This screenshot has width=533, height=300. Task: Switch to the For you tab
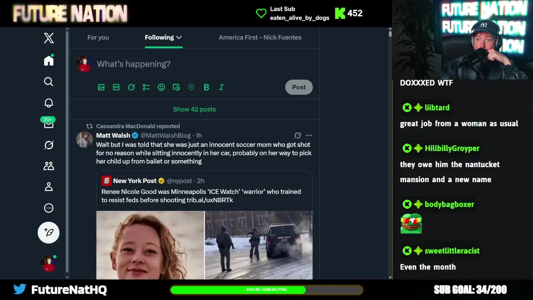click(98, 37)
